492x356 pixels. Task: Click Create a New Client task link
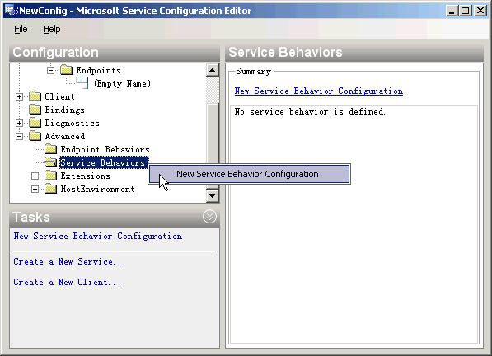(x=67, y=282)
